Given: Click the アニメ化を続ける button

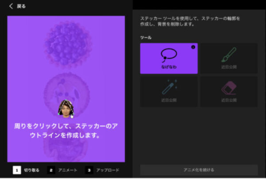Looking at the screenshot, I should (199, 170).
